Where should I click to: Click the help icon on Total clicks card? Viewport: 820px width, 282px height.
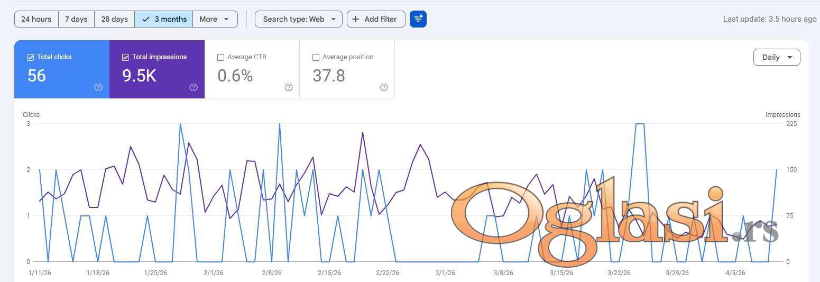[x=98, y=87]
